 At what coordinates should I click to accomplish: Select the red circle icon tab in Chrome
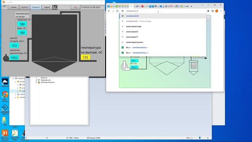tap(143, 6)
